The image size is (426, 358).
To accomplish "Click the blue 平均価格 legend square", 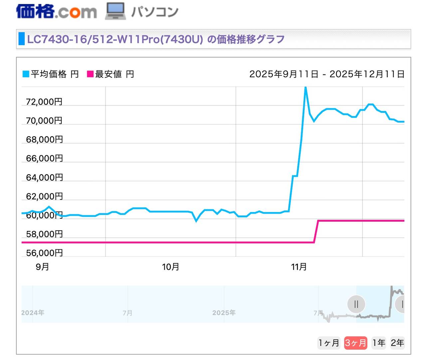I will [x=26, y=74].
